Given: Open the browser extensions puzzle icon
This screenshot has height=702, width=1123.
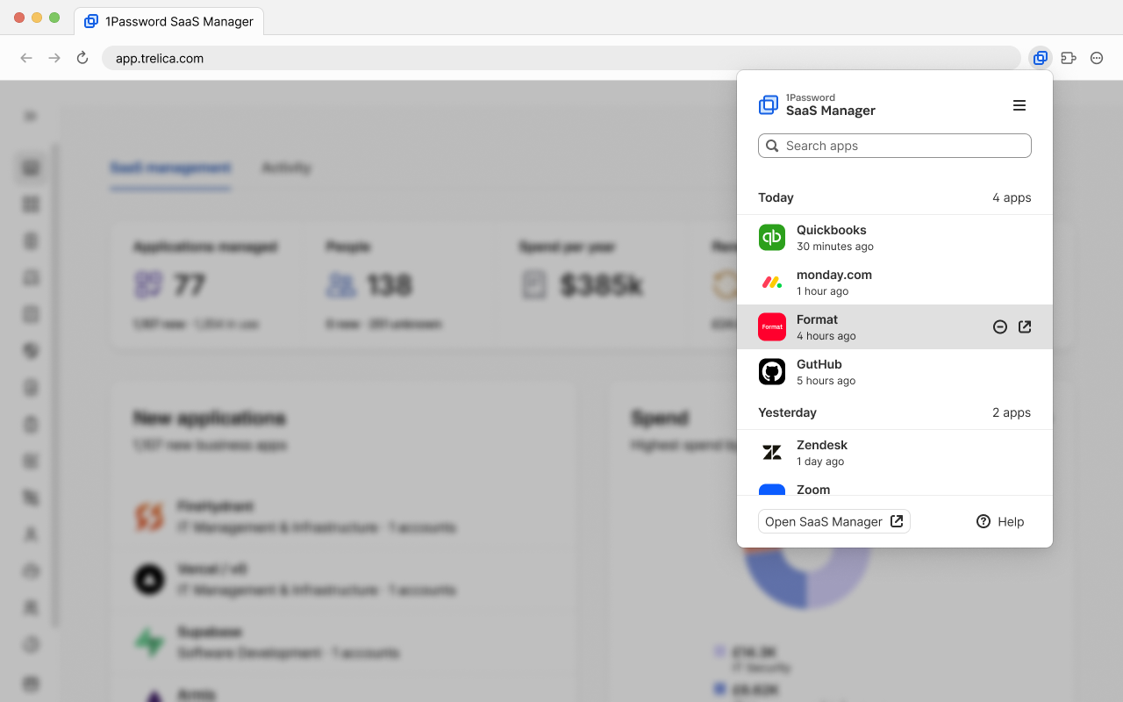Looking at the screenshot, I should [1068, 58].
